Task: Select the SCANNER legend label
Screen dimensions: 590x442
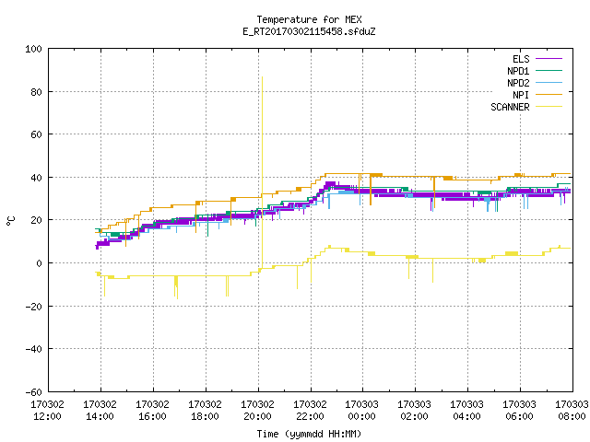Action: point(510,107)
